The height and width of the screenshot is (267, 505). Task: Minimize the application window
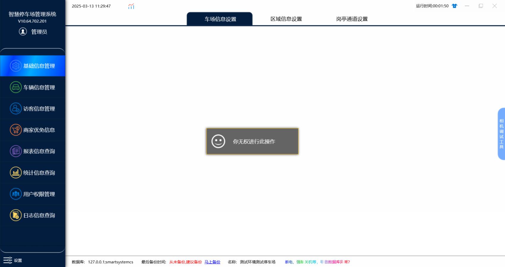click(467, 6)
